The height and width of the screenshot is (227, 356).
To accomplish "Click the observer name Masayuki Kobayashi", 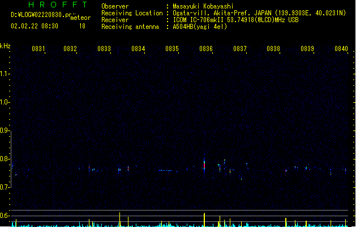I will 203,6.
